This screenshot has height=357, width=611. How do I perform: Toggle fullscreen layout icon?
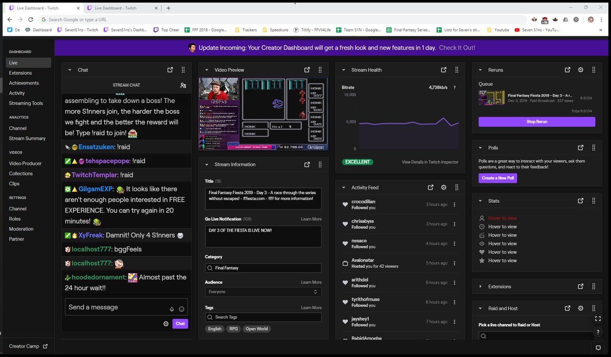(598, 319)
